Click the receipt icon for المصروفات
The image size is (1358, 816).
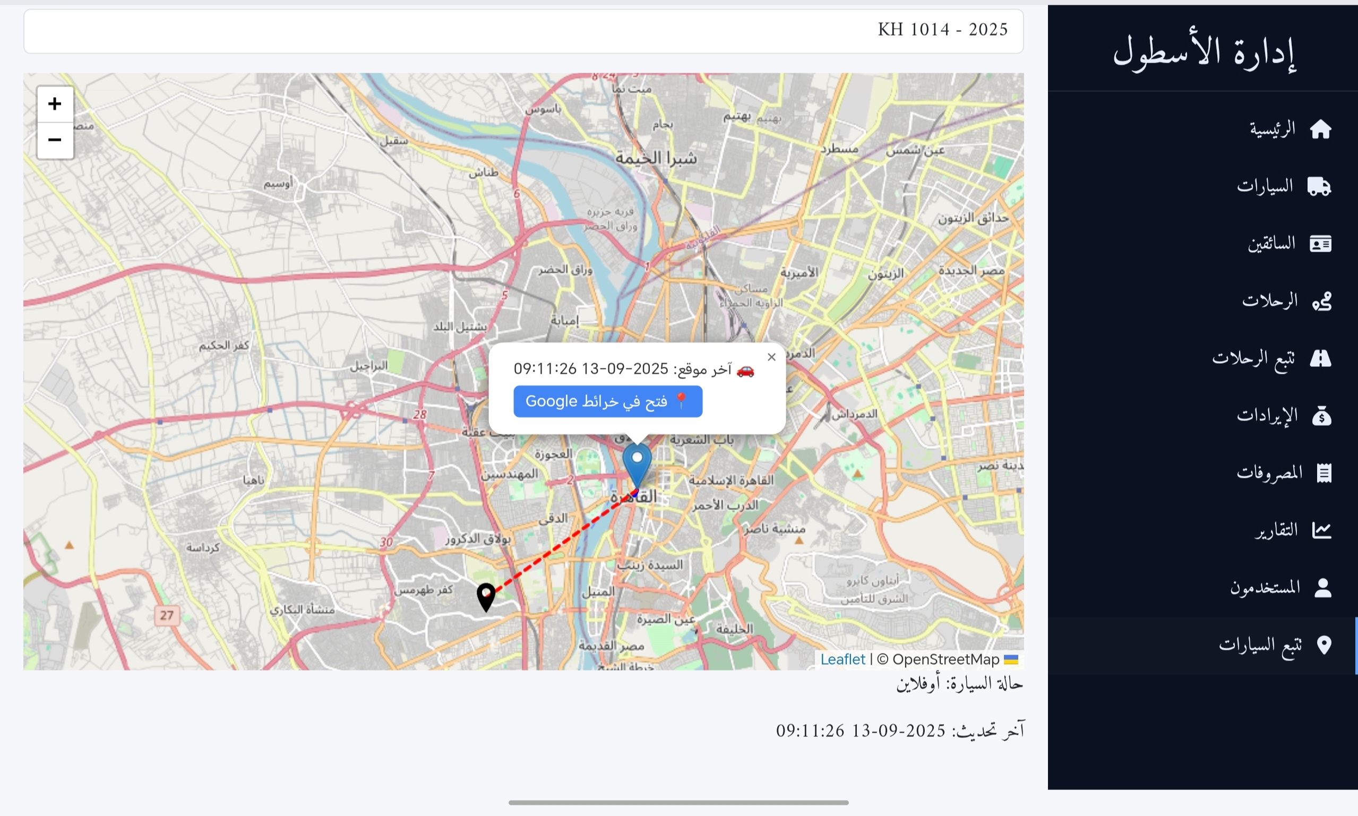[x=1324, y=474]
